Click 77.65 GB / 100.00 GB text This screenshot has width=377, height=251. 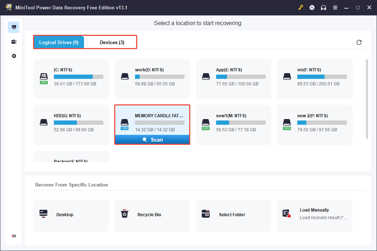(237, 84)
